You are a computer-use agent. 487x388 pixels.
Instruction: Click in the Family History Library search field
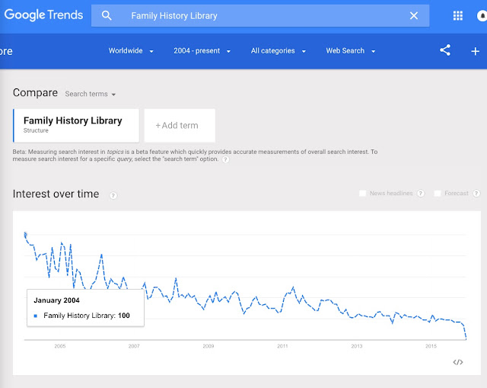[260, 15]
